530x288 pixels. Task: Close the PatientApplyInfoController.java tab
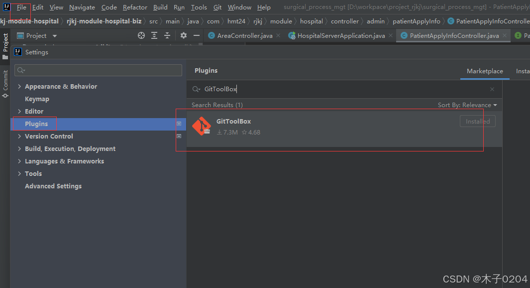coord(505,35)
